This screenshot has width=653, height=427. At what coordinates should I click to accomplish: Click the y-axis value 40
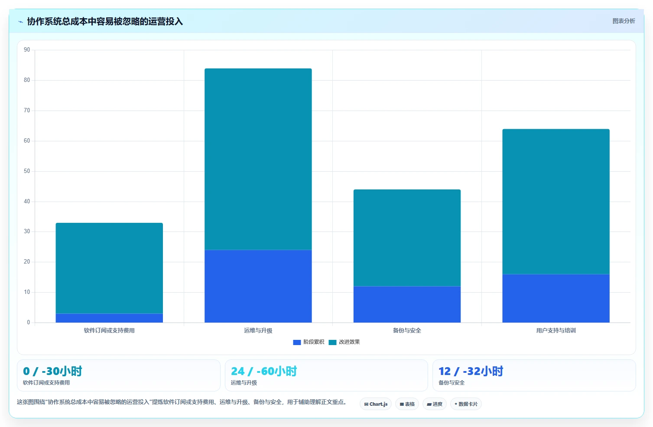27,202
